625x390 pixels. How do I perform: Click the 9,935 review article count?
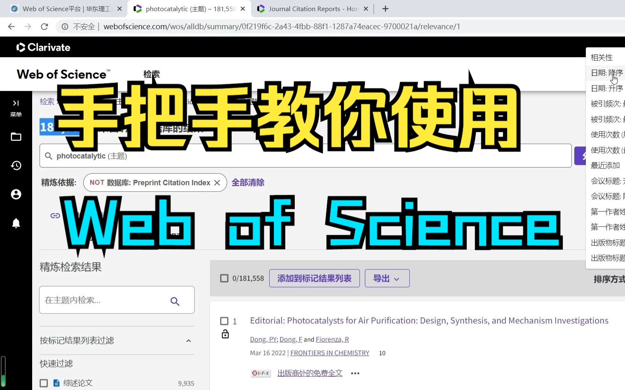(186, 383)
